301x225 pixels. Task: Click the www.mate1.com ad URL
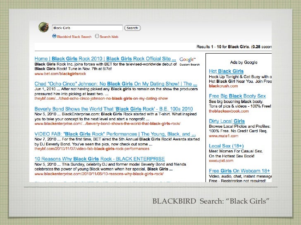coord(223,136)
